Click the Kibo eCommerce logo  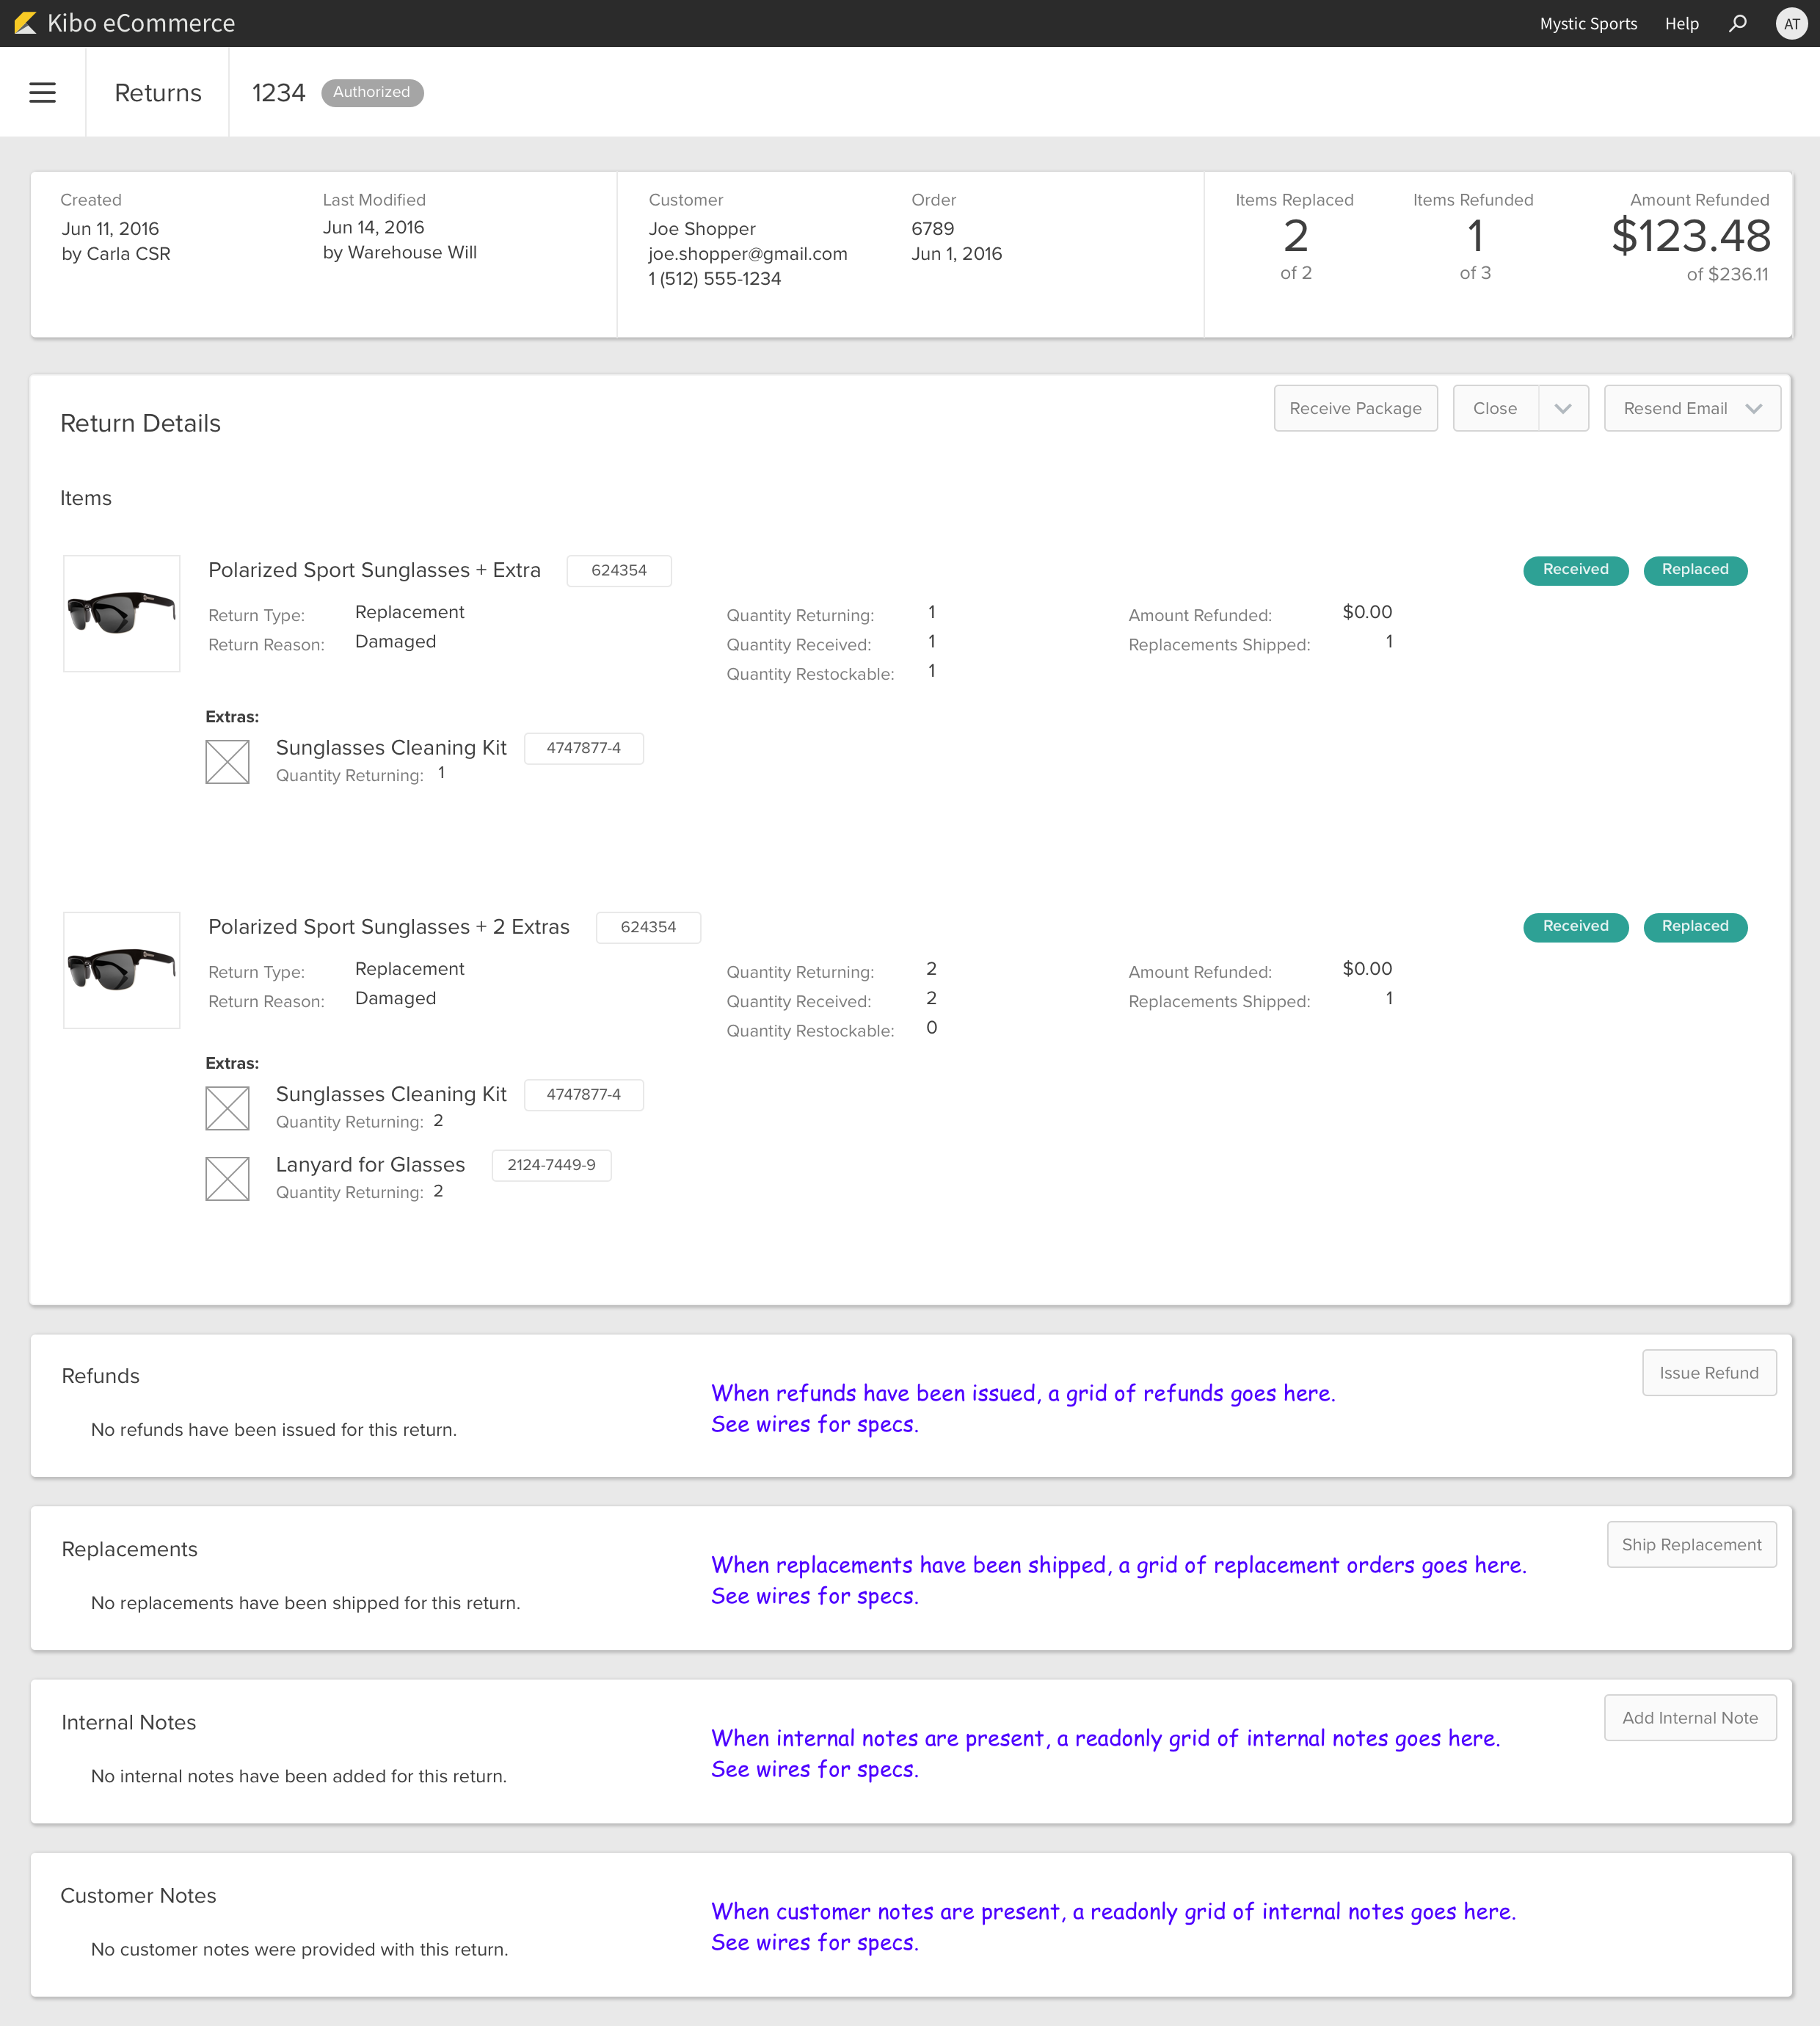125,23
